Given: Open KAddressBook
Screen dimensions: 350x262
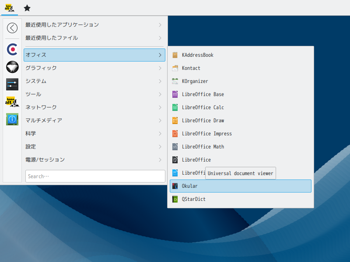Looking at the screenshot, I should 197,55.
